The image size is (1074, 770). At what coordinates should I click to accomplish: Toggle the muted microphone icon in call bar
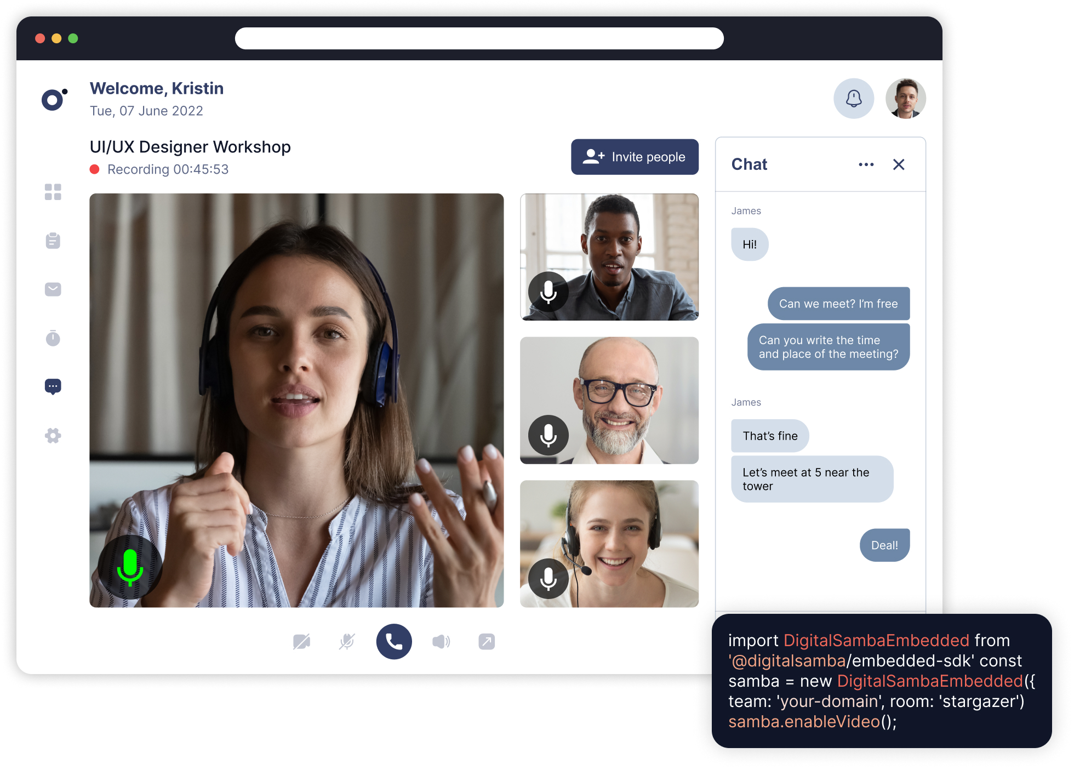tap(347, 641)
